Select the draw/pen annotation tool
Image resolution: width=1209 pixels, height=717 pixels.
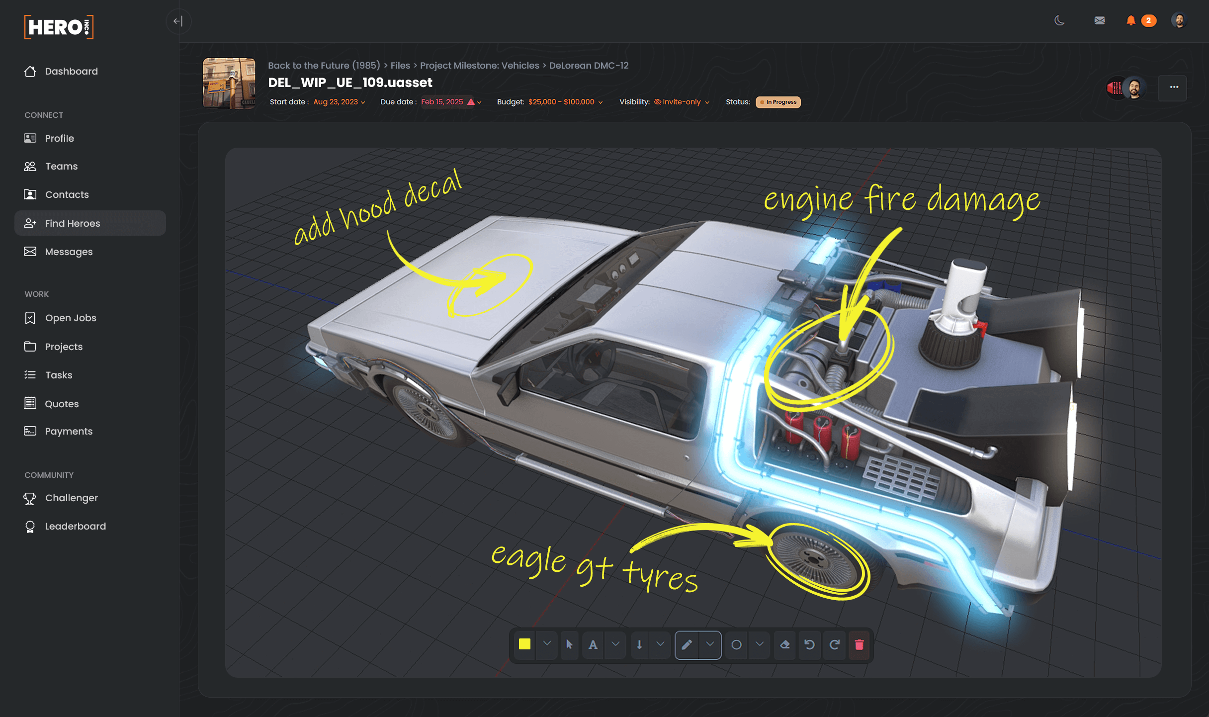coord(687,643)
